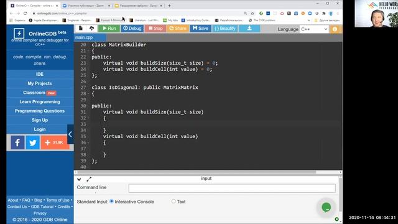
Task: Switch to the third browser tab
Action: pos(138,6)
